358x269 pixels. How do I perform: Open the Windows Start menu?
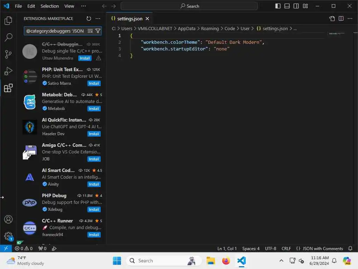(117, 261)
